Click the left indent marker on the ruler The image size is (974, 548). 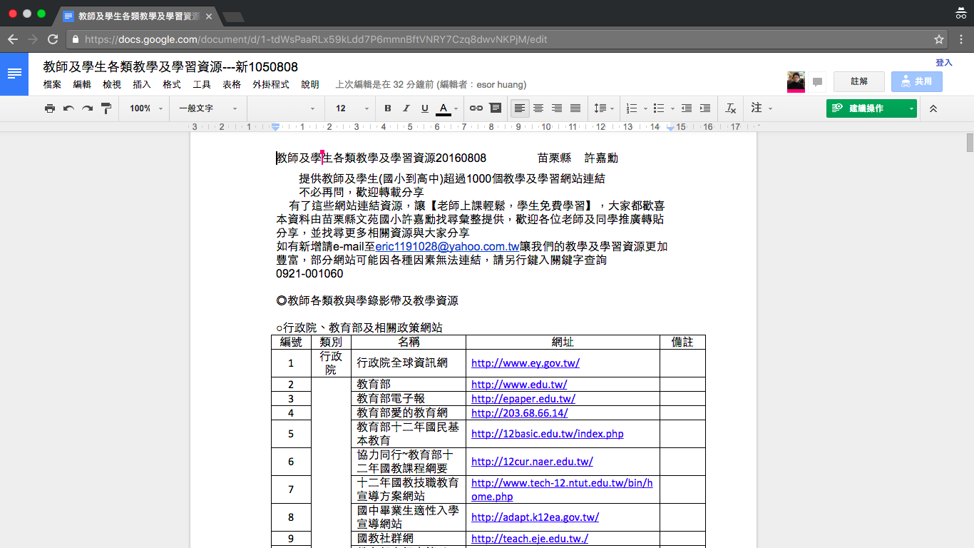[x=276, y=127]
